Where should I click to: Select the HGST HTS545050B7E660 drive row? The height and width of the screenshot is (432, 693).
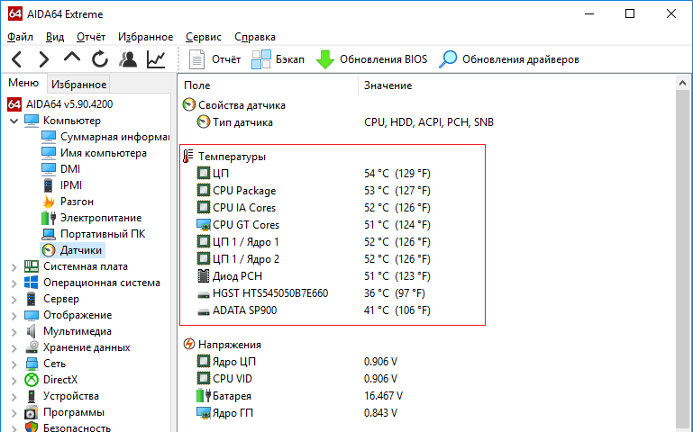click(311, 293)
